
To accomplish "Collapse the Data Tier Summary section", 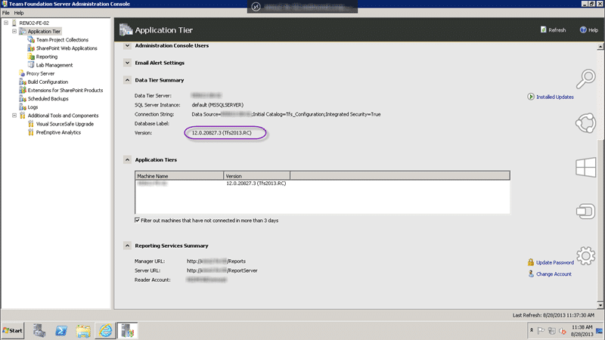I will 127,80.
